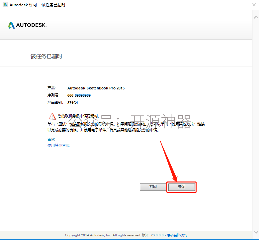The width and height of the screenshot is (259, 240).
Task: Click the red warning triangle icon
Action: [52, 116]
